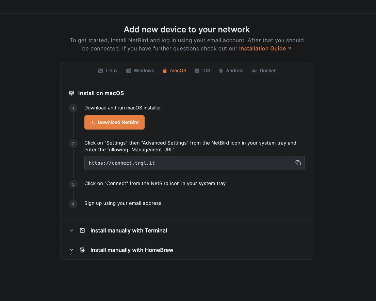
Task: Click the terminal icon beside Install manually
Action: (82, 230)
